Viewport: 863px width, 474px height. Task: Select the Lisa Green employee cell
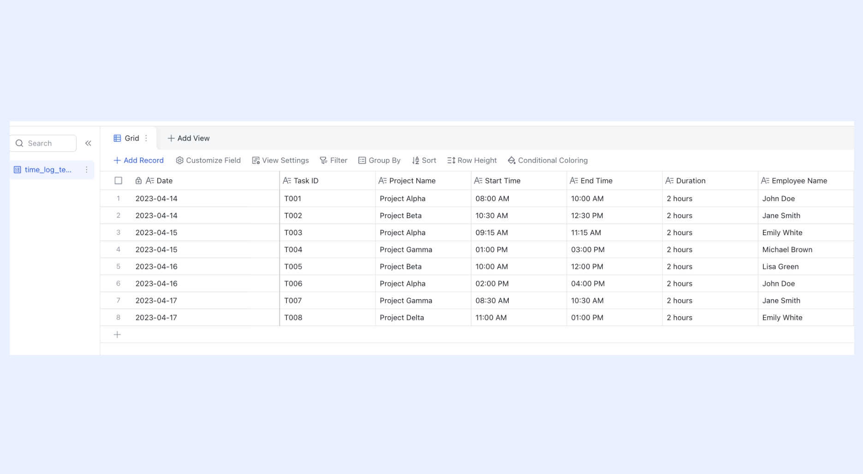pyautogui.click(x=806, y=267)
